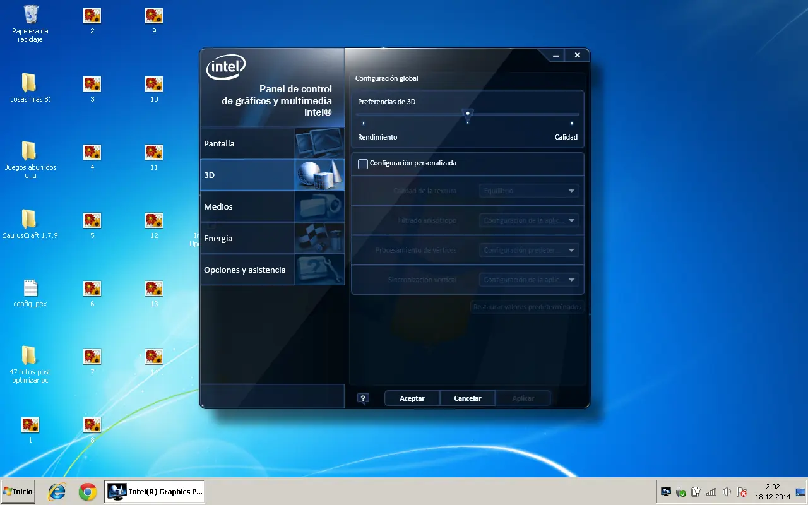Select desktop image file named 1
The width and height of the screenshot is (808, 505).
pyautogui.click(x=30, y=429)
